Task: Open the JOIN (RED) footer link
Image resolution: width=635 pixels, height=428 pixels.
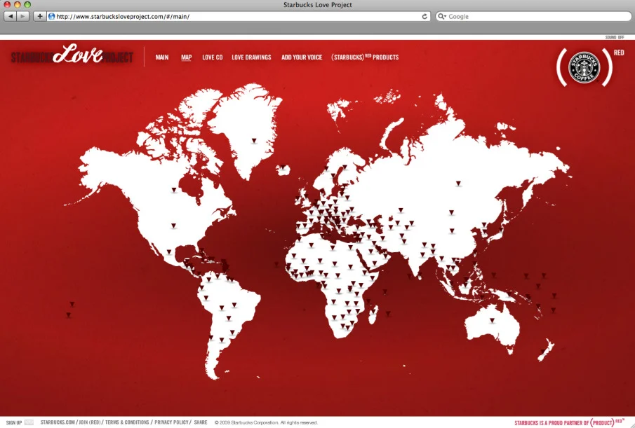Action: pos(90,422)
